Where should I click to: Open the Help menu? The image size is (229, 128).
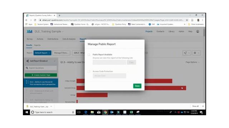[x=190, y=32]
